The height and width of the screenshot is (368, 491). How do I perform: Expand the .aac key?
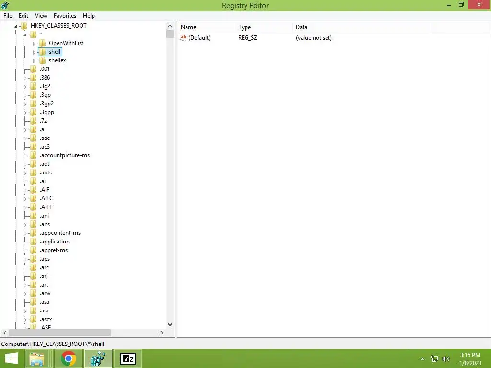point(25,138)
